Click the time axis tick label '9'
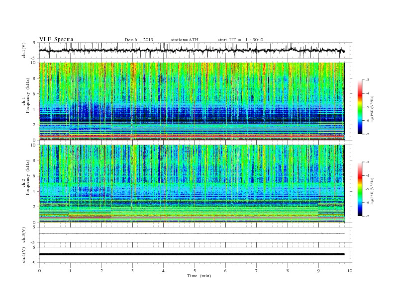The width and height of the screenshot is (394, 304). (318, 271)
